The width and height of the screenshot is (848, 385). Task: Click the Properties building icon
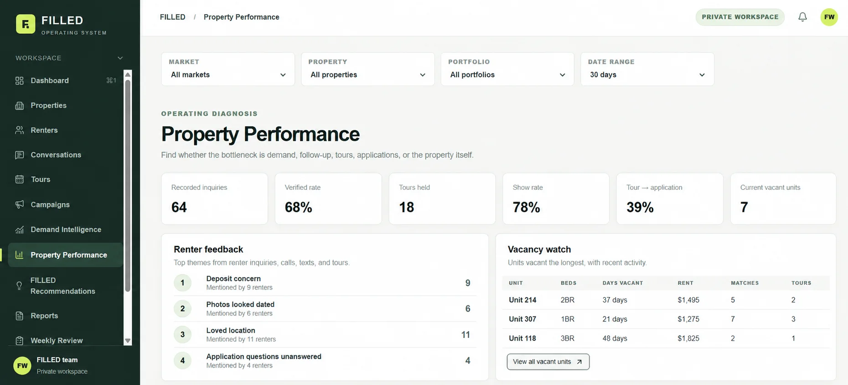point(19,106)
